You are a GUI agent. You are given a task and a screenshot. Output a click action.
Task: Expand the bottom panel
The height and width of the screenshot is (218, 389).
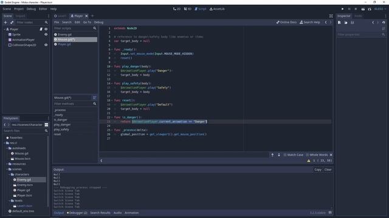pos(330,213)
